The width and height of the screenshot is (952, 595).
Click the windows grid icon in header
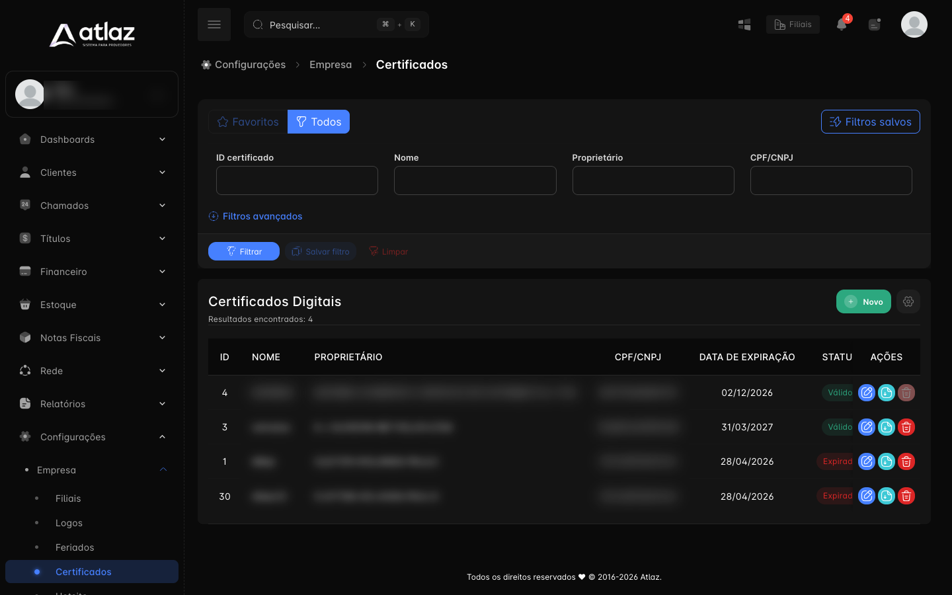[x=744, y=24]
